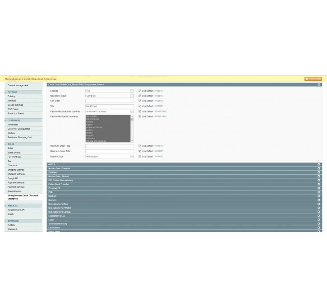The height and width of the screenshot is (307, 327).
Task: Open PDF Print-outs in sidebar
Action: [x=14, y=157]
